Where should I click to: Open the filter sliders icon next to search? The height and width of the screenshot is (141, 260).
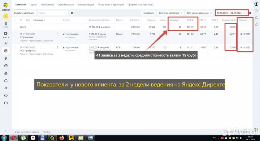(72, 13)
